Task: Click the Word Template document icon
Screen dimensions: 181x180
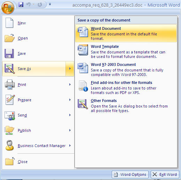Action: 83,50
